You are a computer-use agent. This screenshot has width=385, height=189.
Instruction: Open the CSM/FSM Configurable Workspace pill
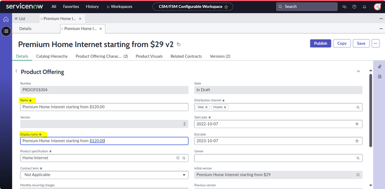pos(192,7)
